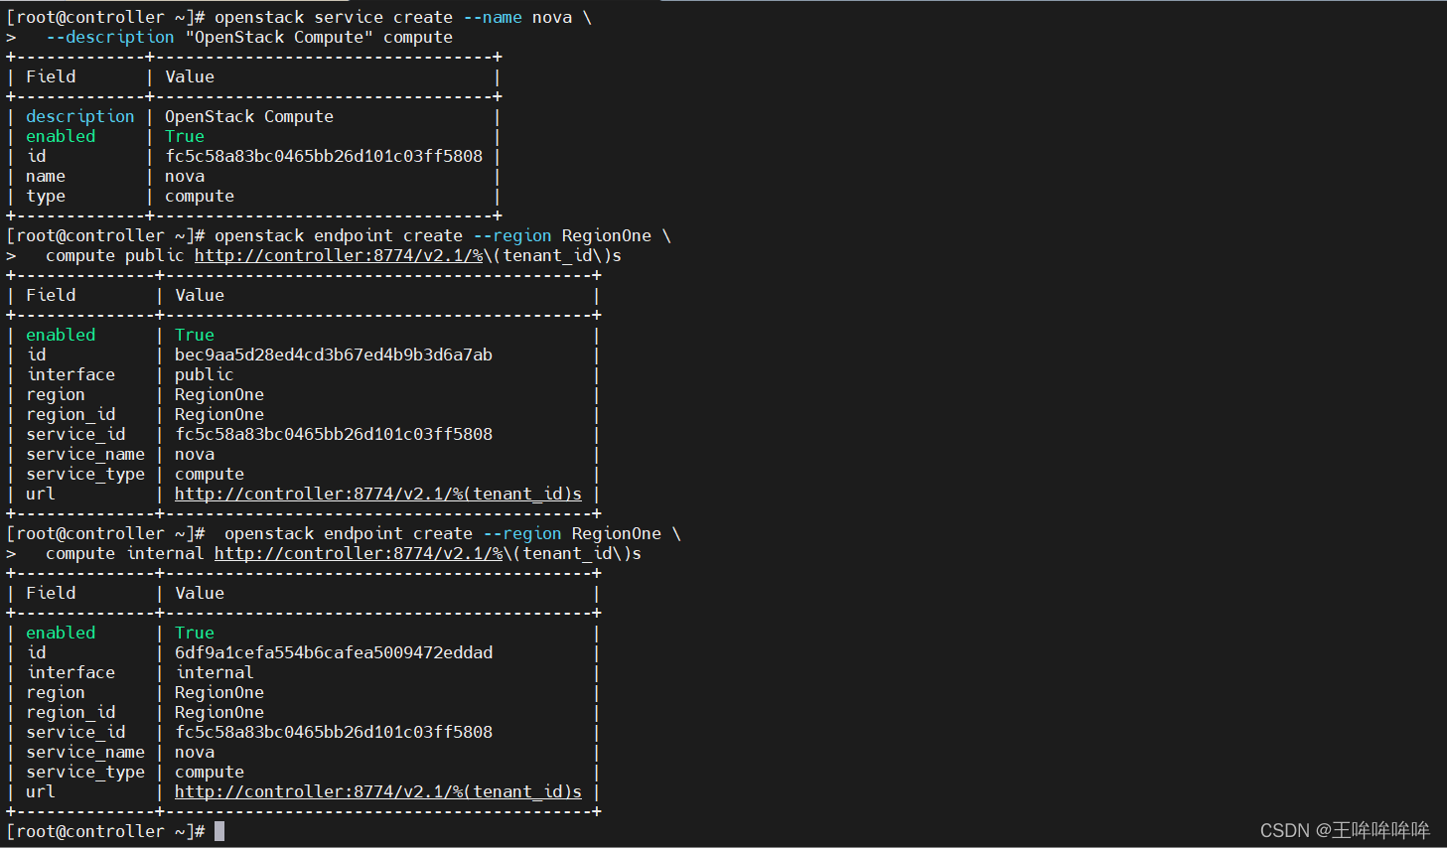This screenshot has height=850, width=1447.
Task: Place cursor at the final empty shell prompt
Action: (219, 831)
